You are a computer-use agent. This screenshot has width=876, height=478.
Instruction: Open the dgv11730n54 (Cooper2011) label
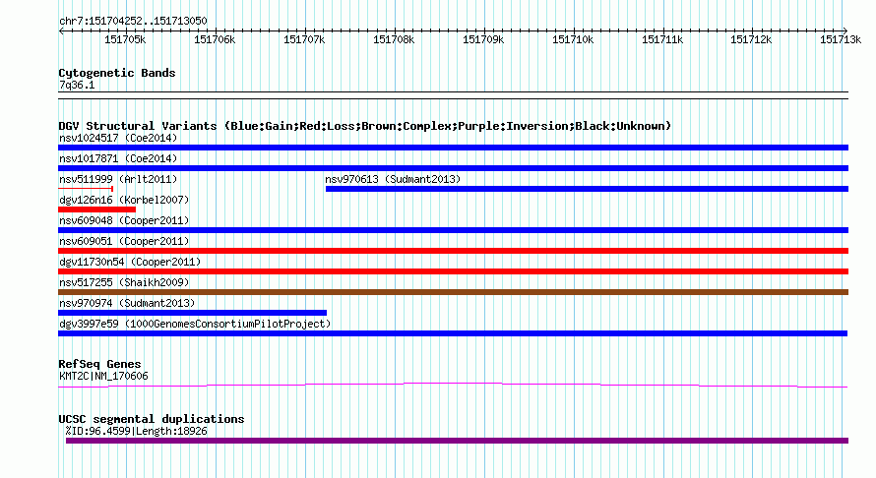[x=130, y=262]
